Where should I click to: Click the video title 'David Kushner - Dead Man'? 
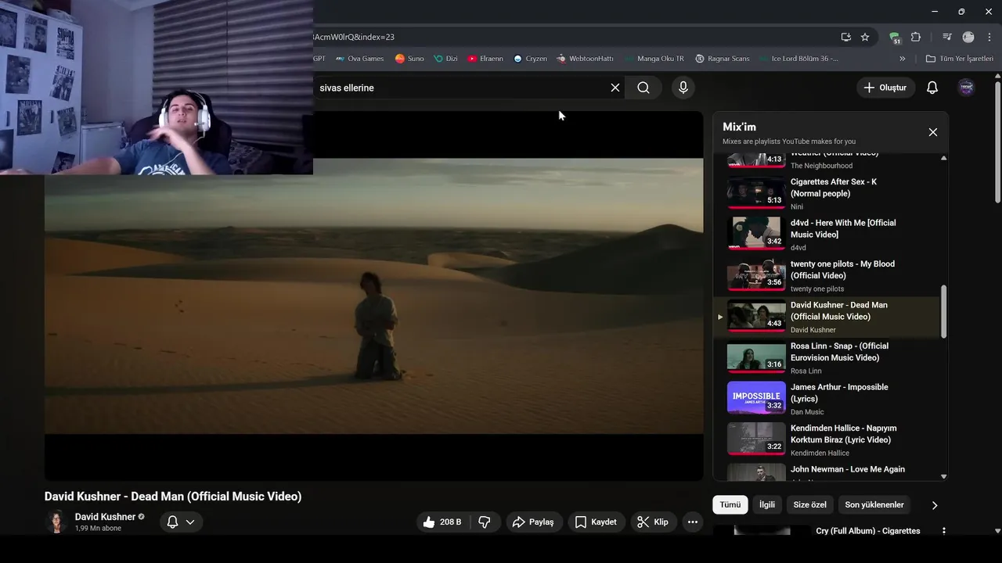point(173,497)
